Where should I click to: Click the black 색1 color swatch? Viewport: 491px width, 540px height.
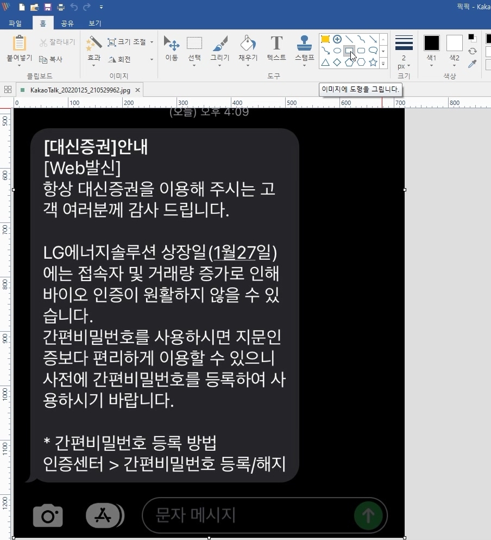point(431,43)
